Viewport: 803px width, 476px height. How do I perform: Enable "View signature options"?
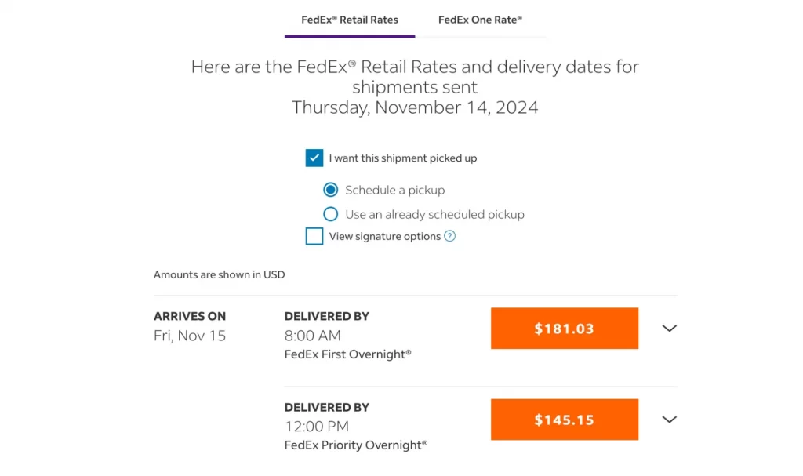(314, 236)
